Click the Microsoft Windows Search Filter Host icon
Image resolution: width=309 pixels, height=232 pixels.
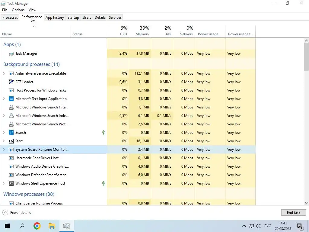(11, 107)
